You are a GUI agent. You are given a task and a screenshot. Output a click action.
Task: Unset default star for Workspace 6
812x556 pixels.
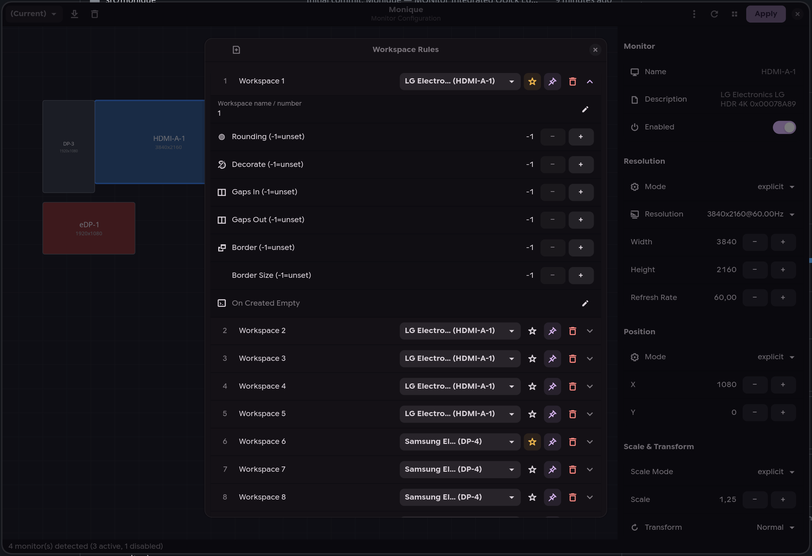[x=532, y=442]
